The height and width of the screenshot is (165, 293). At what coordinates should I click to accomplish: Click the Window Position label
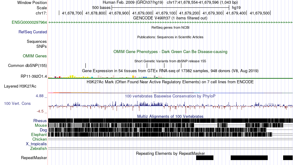(x=32, y=2)
